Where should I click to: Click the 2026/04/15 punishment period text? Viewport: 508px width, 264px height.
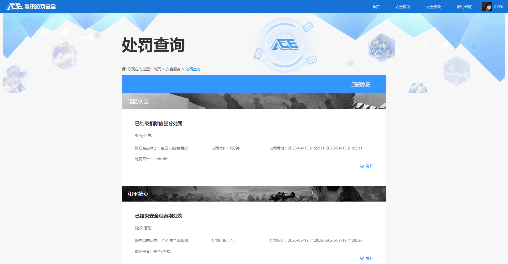point(316,148)
